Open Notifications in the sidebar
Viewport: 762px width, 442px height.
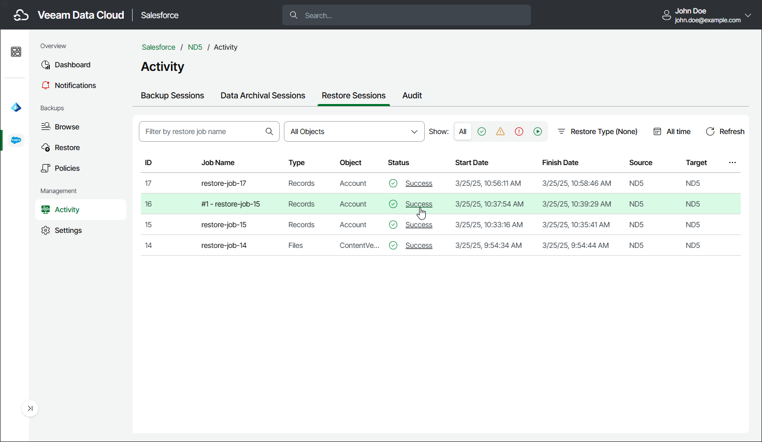point(81,85)
